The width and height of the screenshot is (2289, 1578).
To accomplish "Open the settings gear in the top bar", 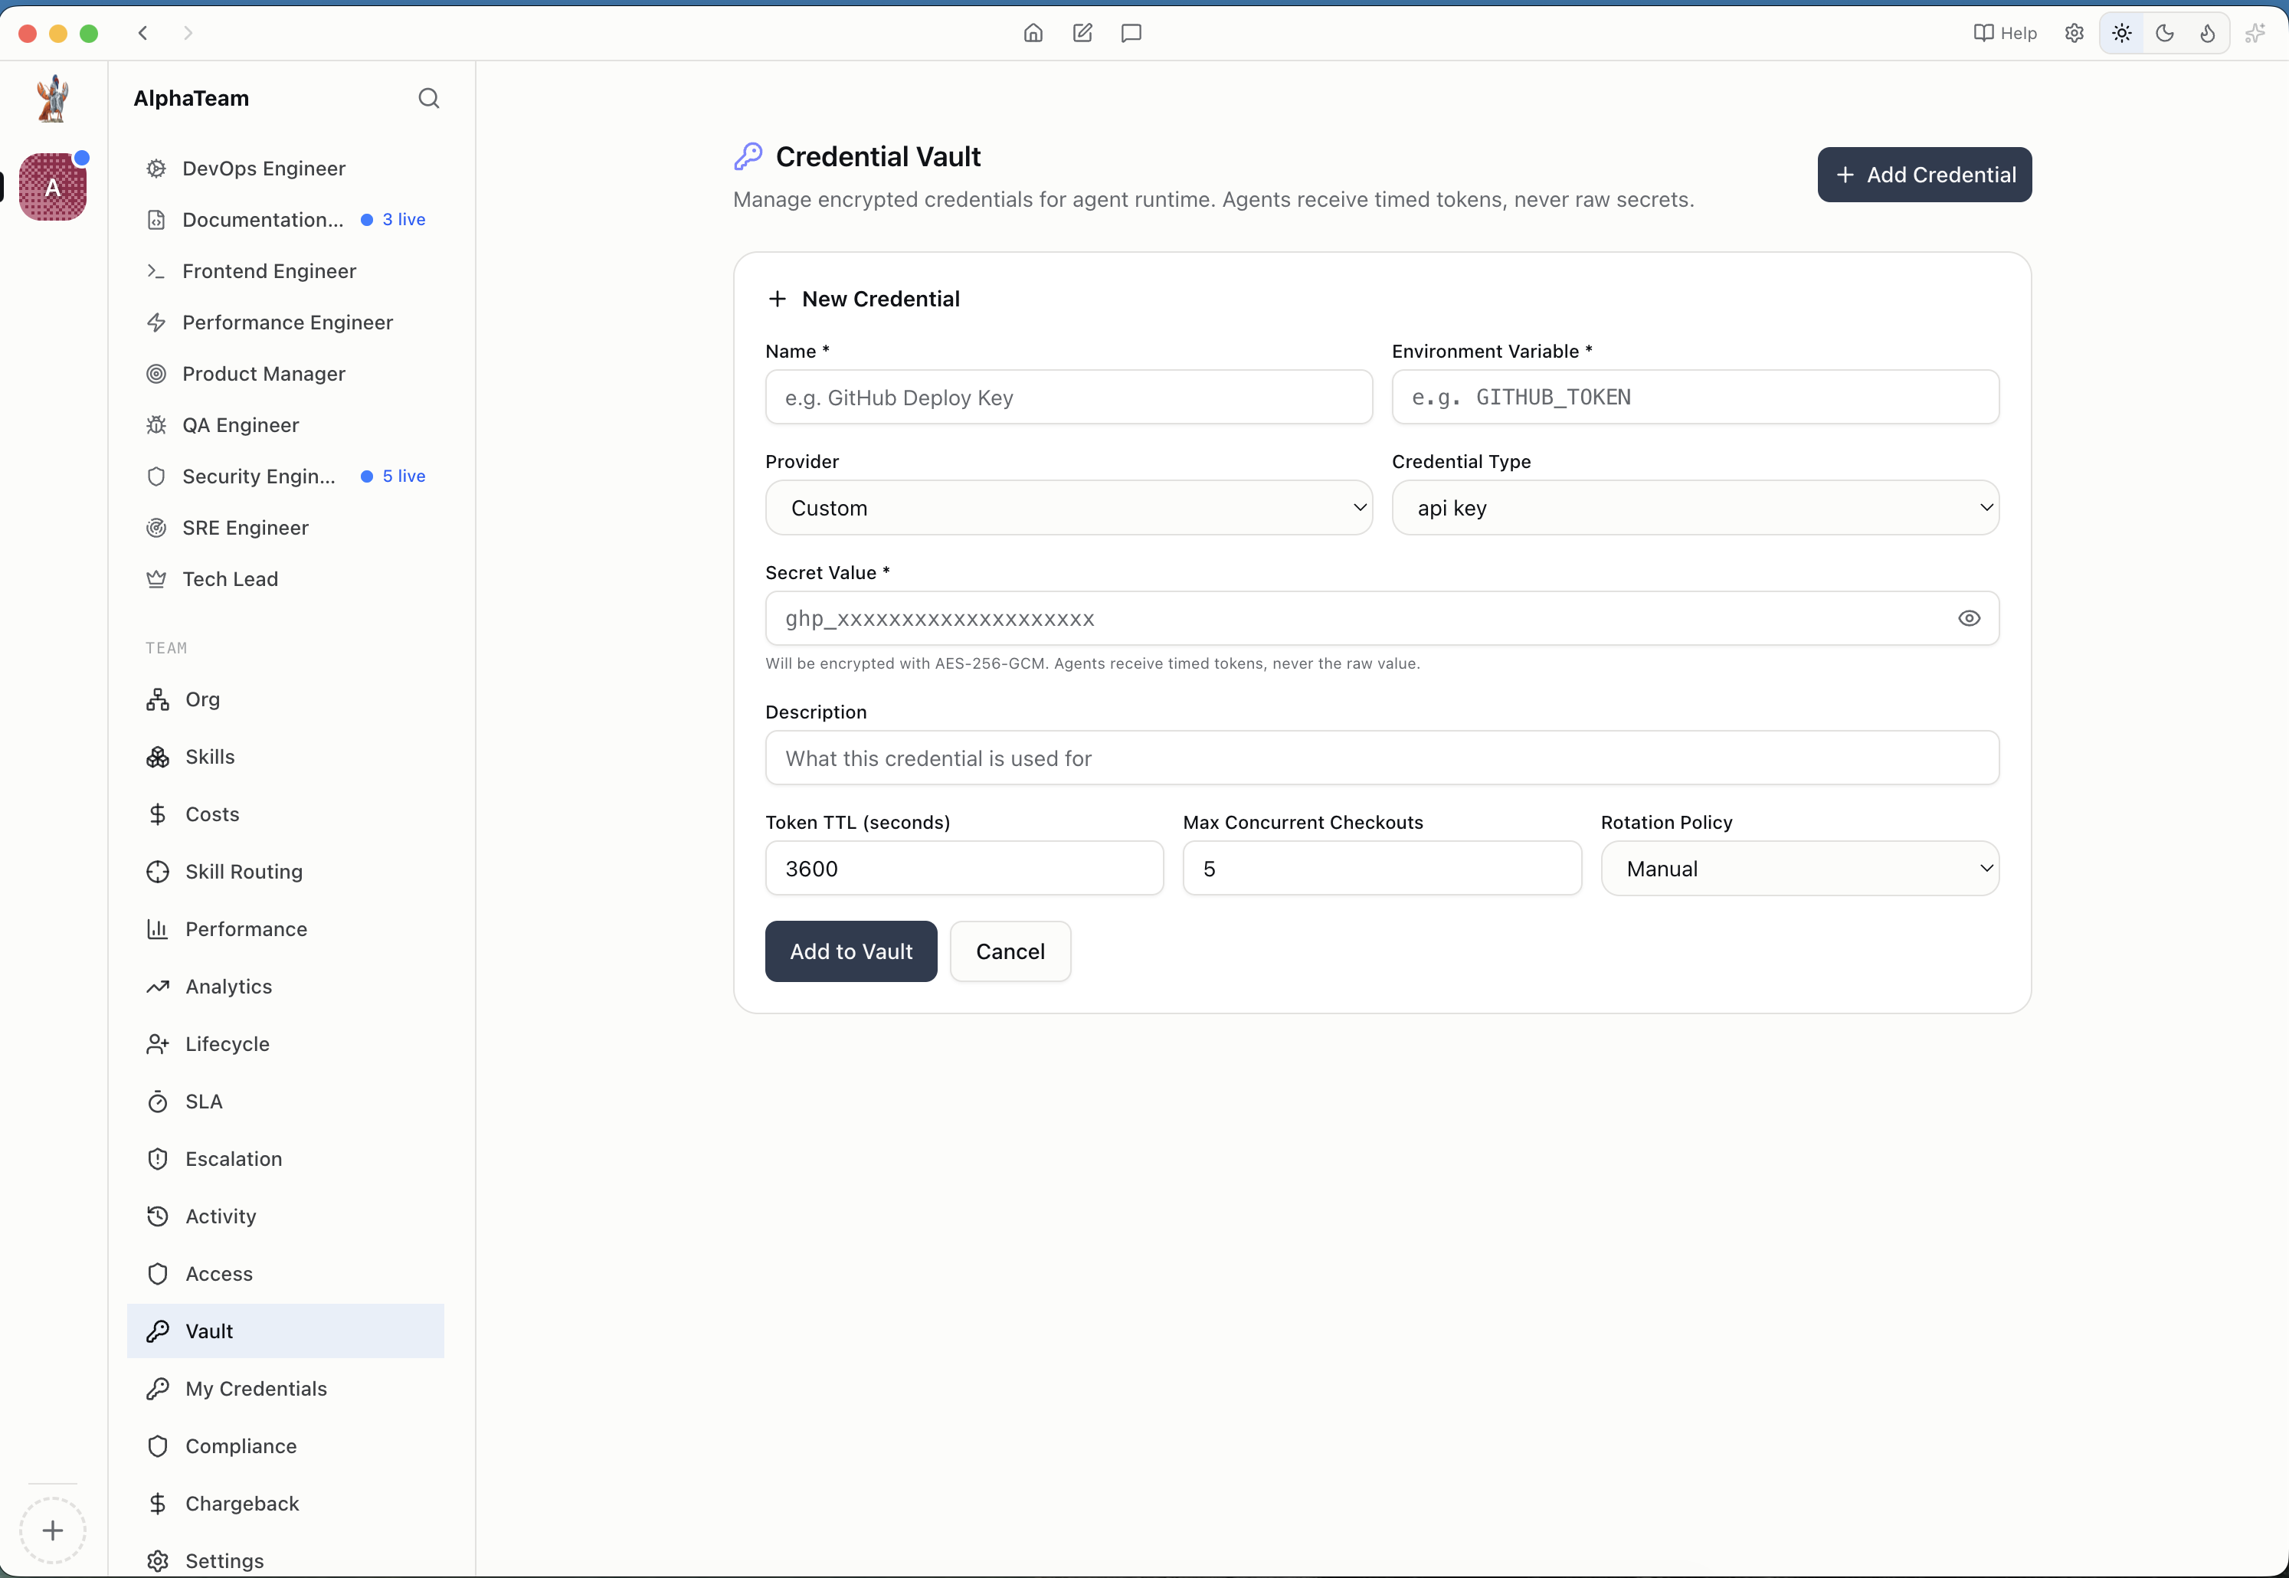I will pos(2074,33).
